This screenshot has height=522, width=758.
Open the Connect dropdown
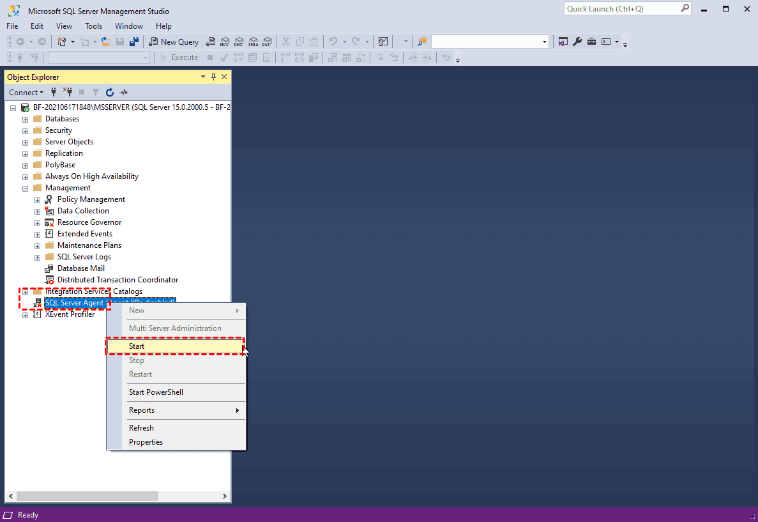[x=26, y=93]
